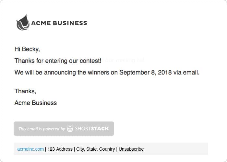Click the Acme Business droplet logo icon
Image resolution: width=227 pixels, height=162 pixels.
(x=23, y=23)
